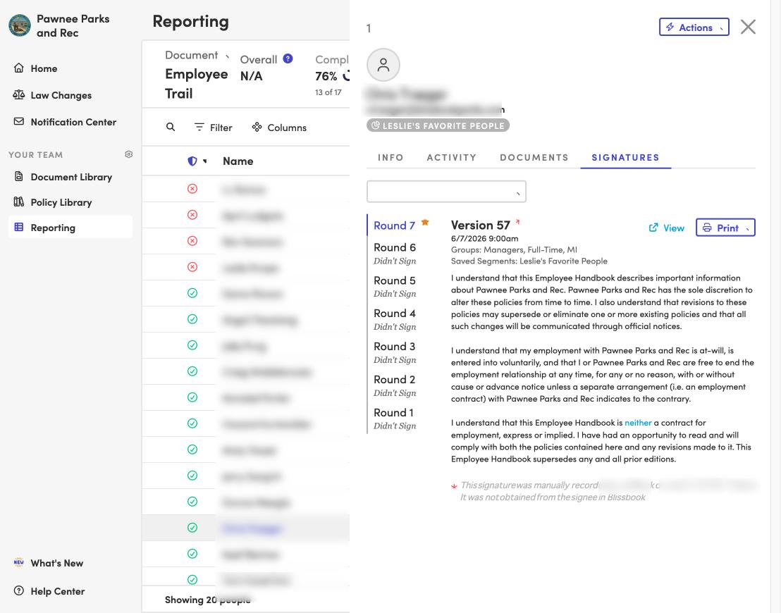
Task: Click Leslie's Favorite People segment tag
Action: [438, 125]
